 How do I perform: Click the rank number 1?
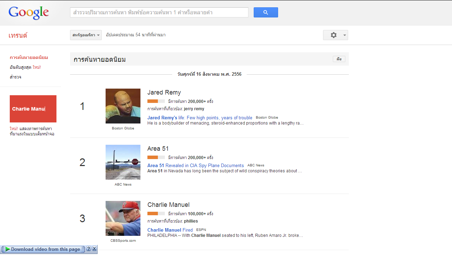click(82, 106)
